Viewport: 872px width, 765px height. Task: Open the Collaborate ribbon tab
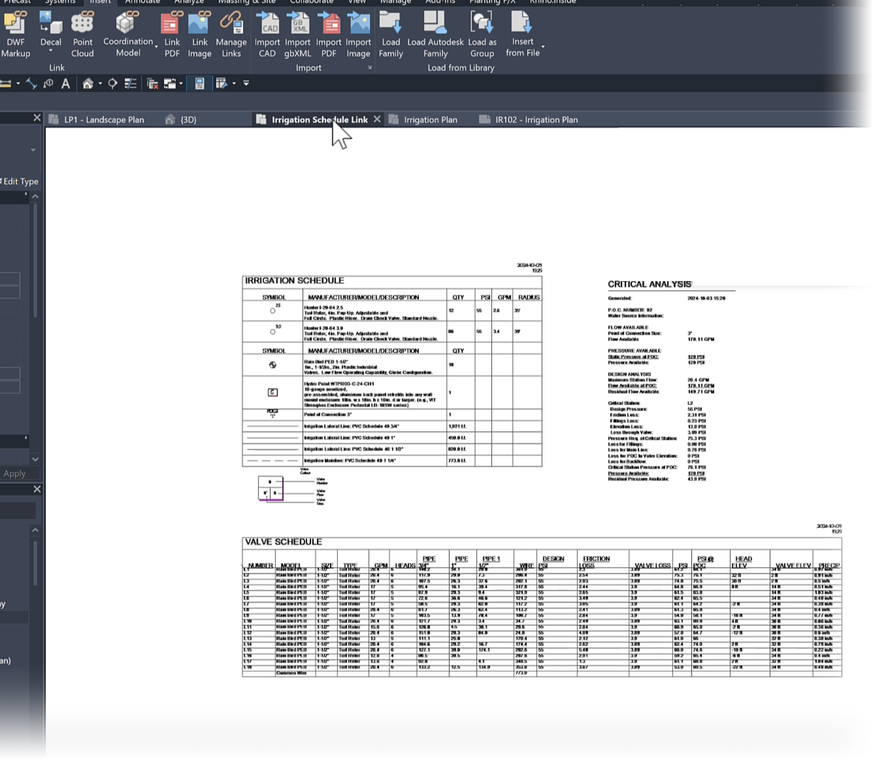pyautogui.click(x=311, y=2)
